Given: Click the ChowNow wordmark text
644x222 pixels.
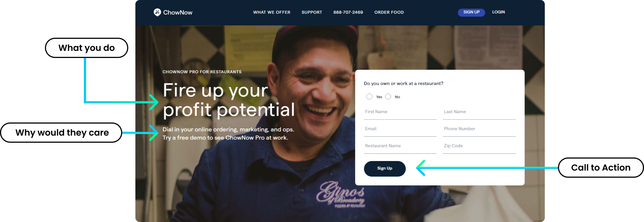Looking at the screenshot, I should (178, 12).
